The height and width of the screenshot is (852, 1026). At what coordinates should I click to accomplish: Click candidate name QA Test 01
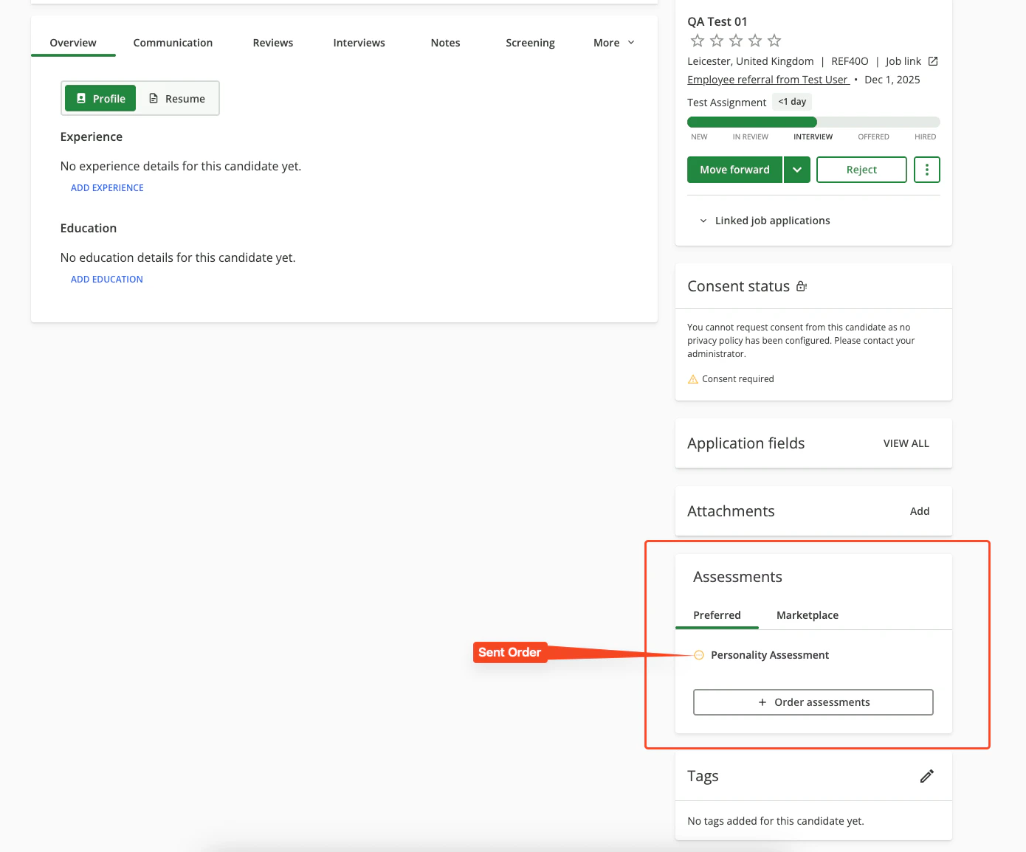coord(717,21)
